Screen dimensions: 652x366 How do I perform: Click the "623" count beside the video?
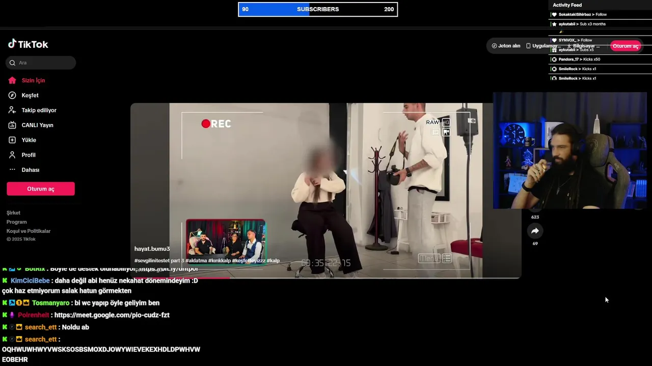point(535,217)
